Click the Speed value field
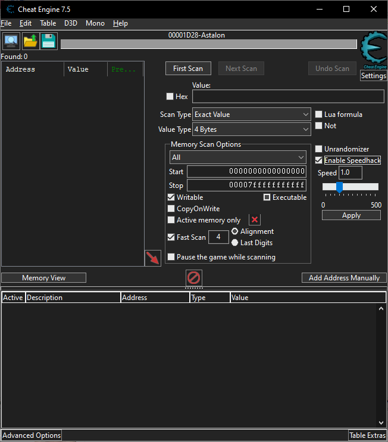The height and width of the screenshot is (442, 388). click(x=351, y=172)
